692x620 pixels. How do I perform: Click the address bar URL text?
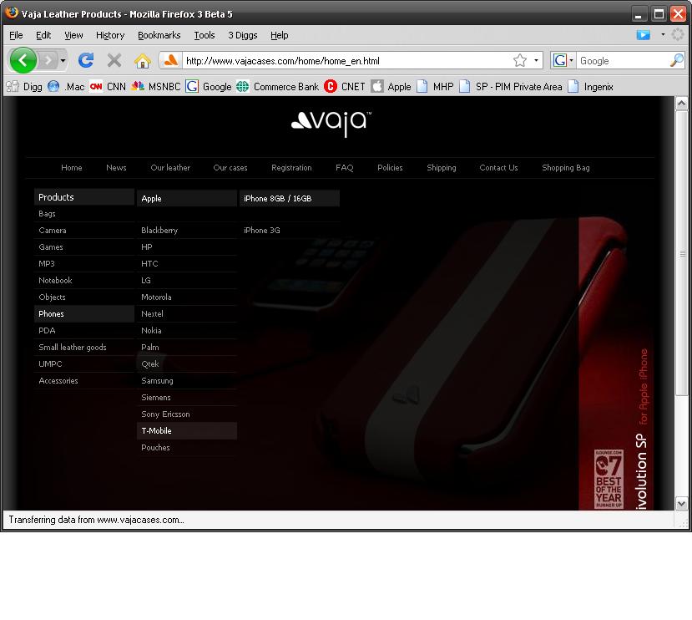(282, 61)
